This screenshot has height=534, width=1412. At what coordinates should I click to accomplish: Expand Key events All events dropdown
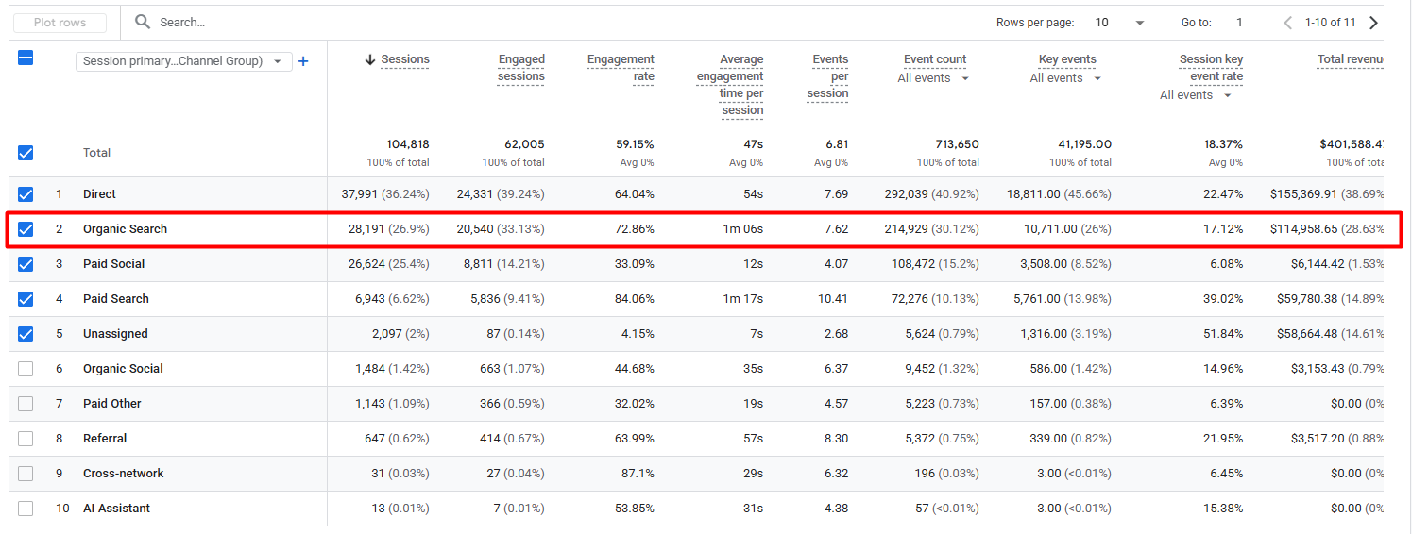tap(1065, 78)
